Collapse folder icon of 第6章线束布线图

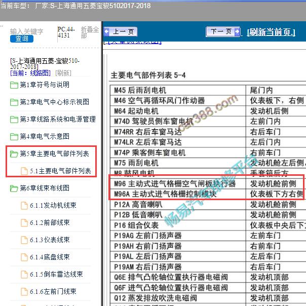[14, 188]
